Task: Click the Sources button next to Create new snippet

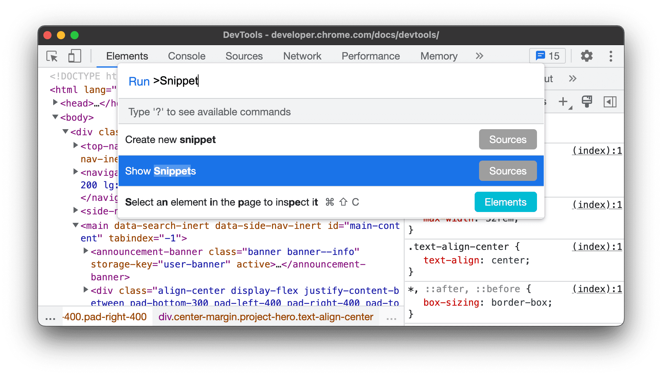Action: (x=508, y=139)
